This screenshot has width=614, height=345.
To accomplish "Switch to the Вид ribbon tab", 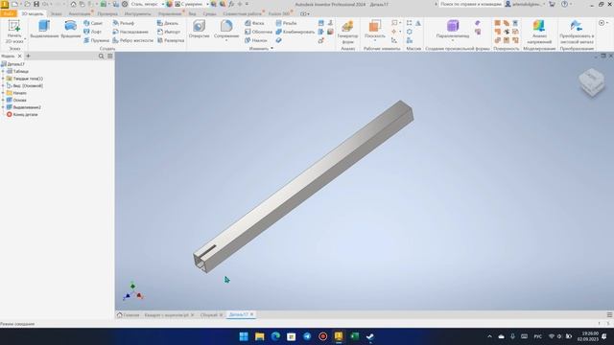I will pyautogui.click(x=192, y=13).
